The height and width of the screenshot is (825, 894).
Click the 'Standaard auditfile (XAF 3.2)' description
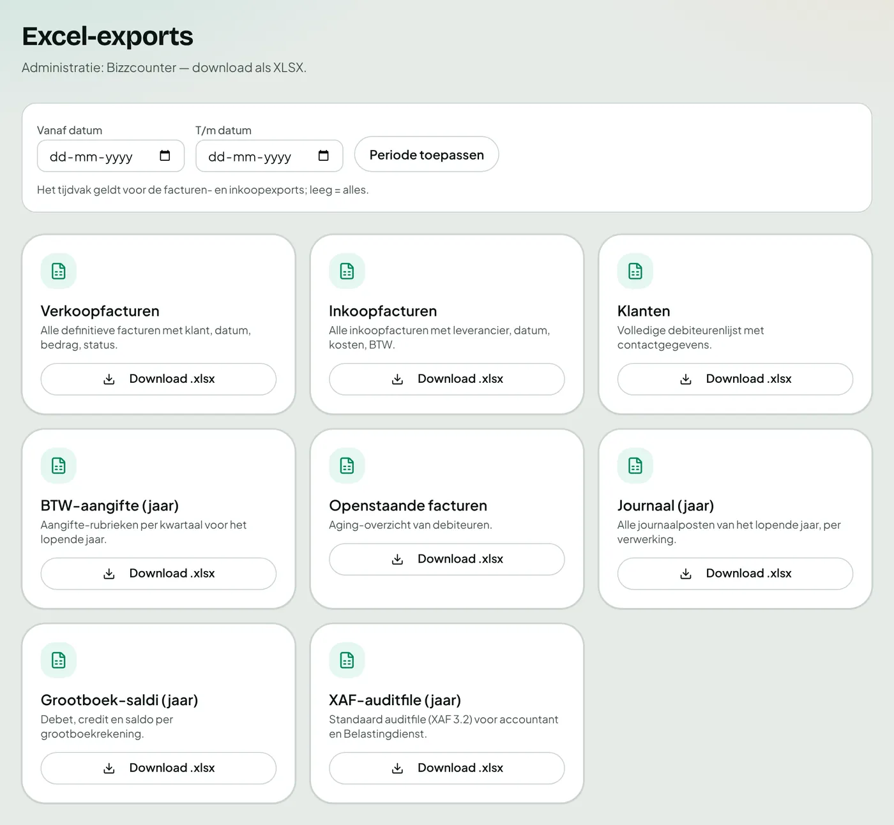pyautogui.click(x=444, y=727)
